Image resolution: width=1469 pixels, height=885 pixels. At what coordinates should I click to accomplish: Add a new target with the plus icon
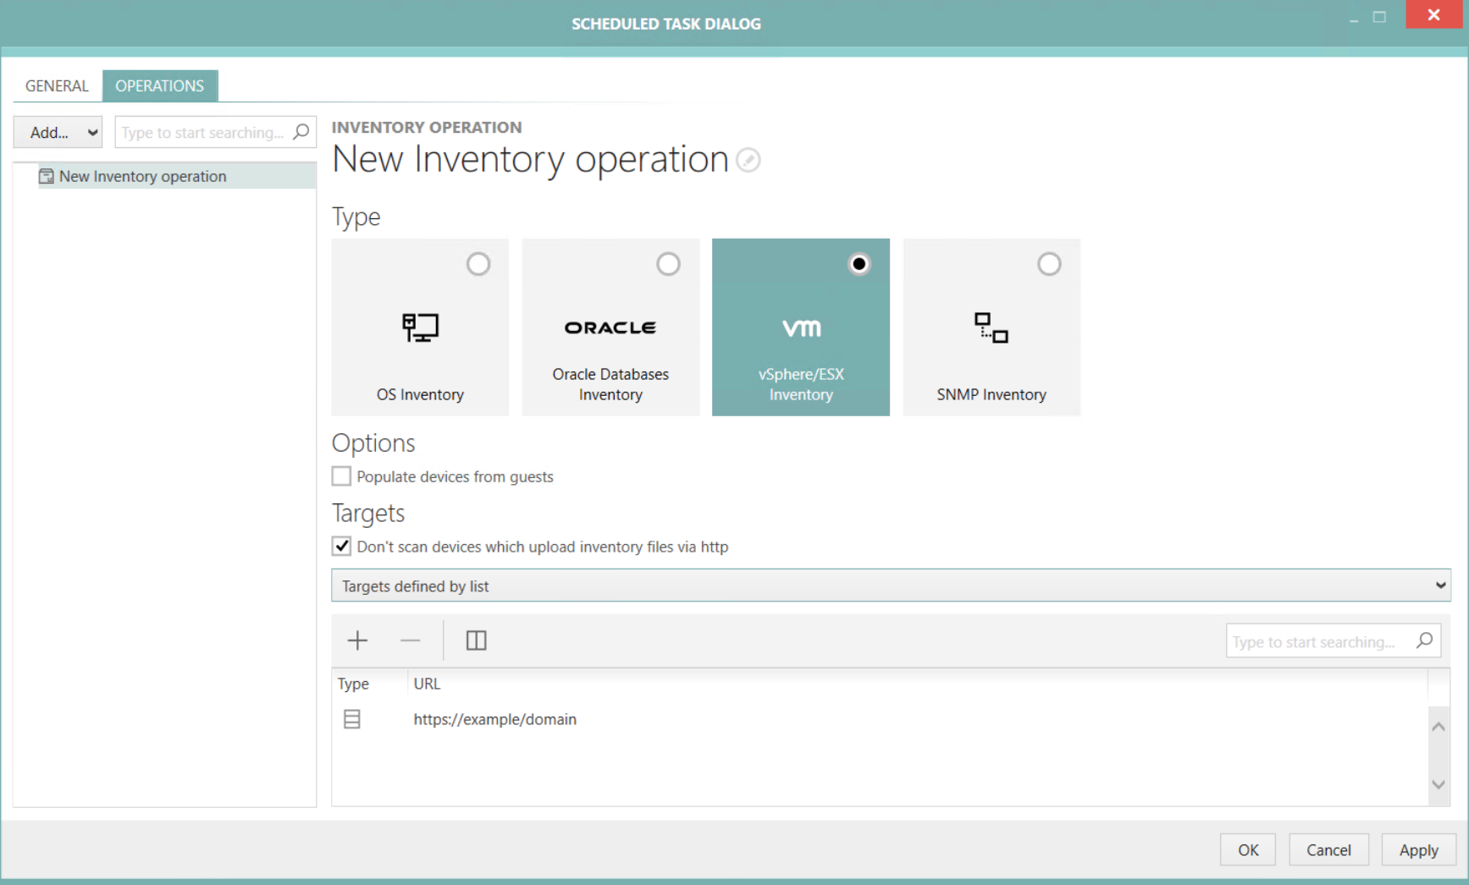(x=356, y=640)
